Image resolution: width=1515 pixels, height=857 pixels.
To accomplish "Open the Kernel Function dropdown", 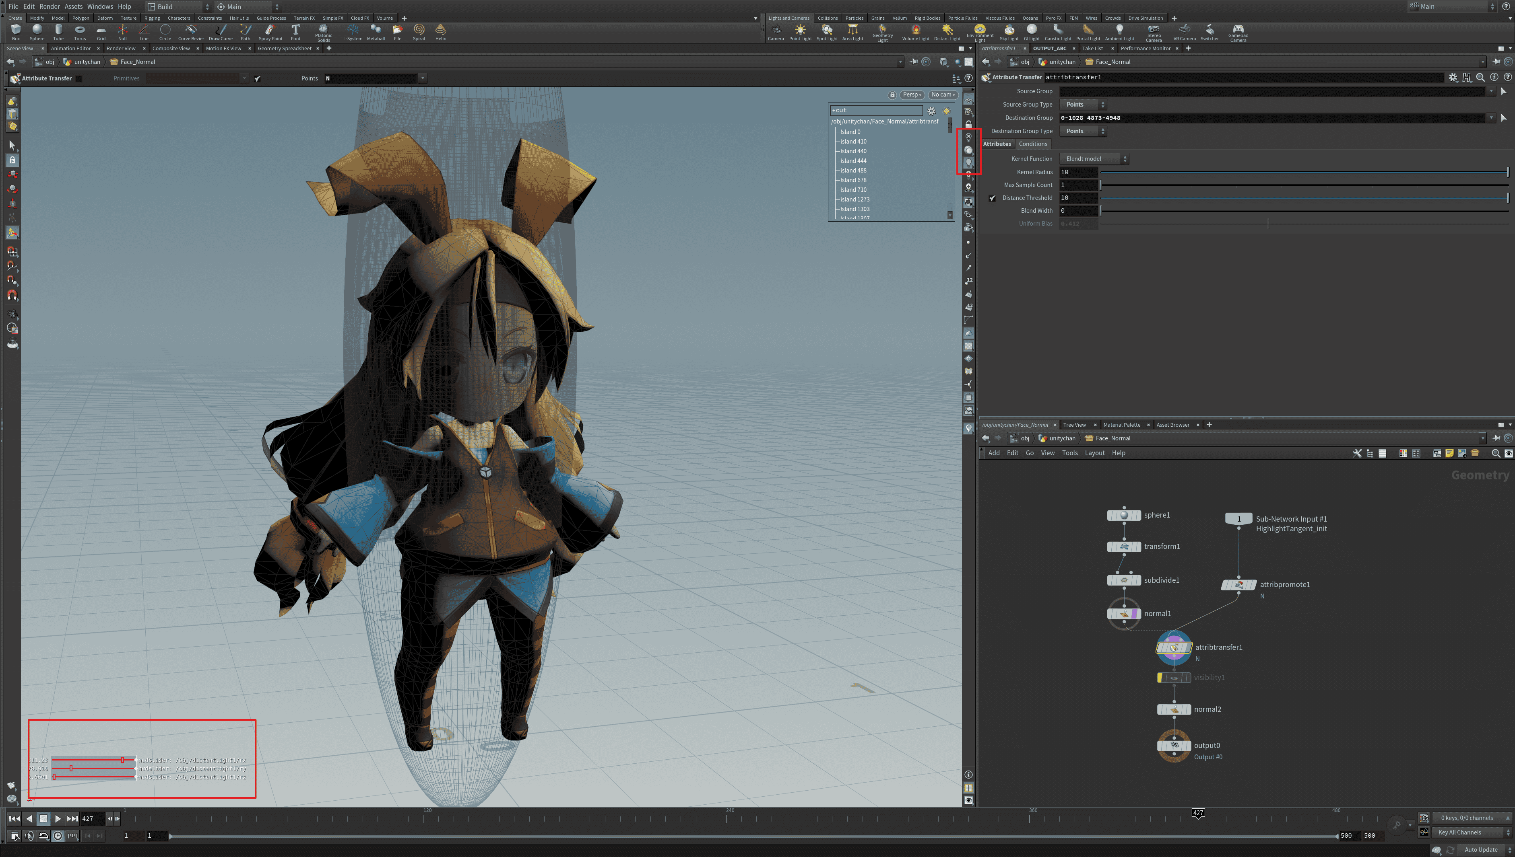I will (x=1094, y=159).
